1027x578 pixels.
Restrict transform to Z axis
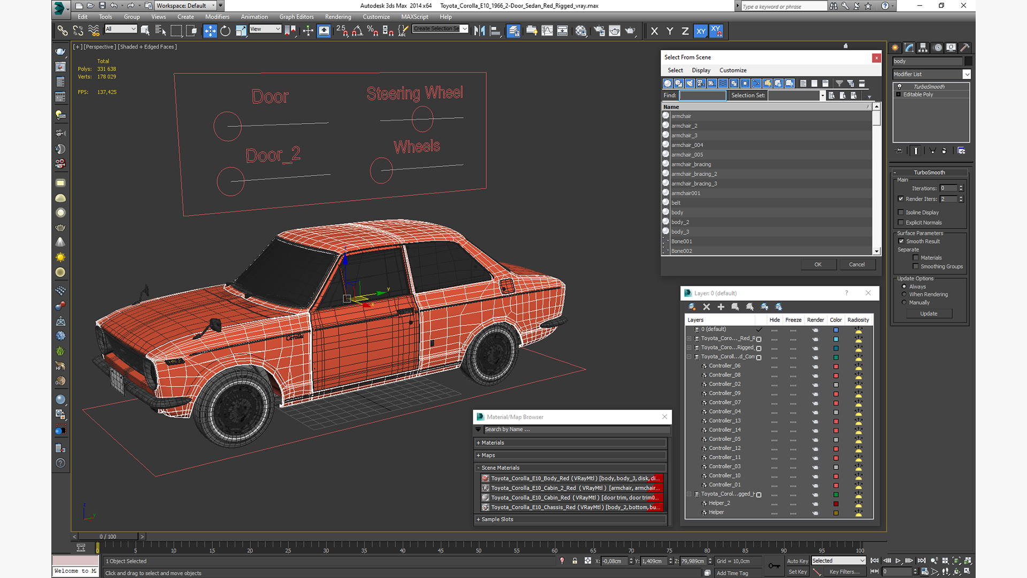[x=685, y=31]
